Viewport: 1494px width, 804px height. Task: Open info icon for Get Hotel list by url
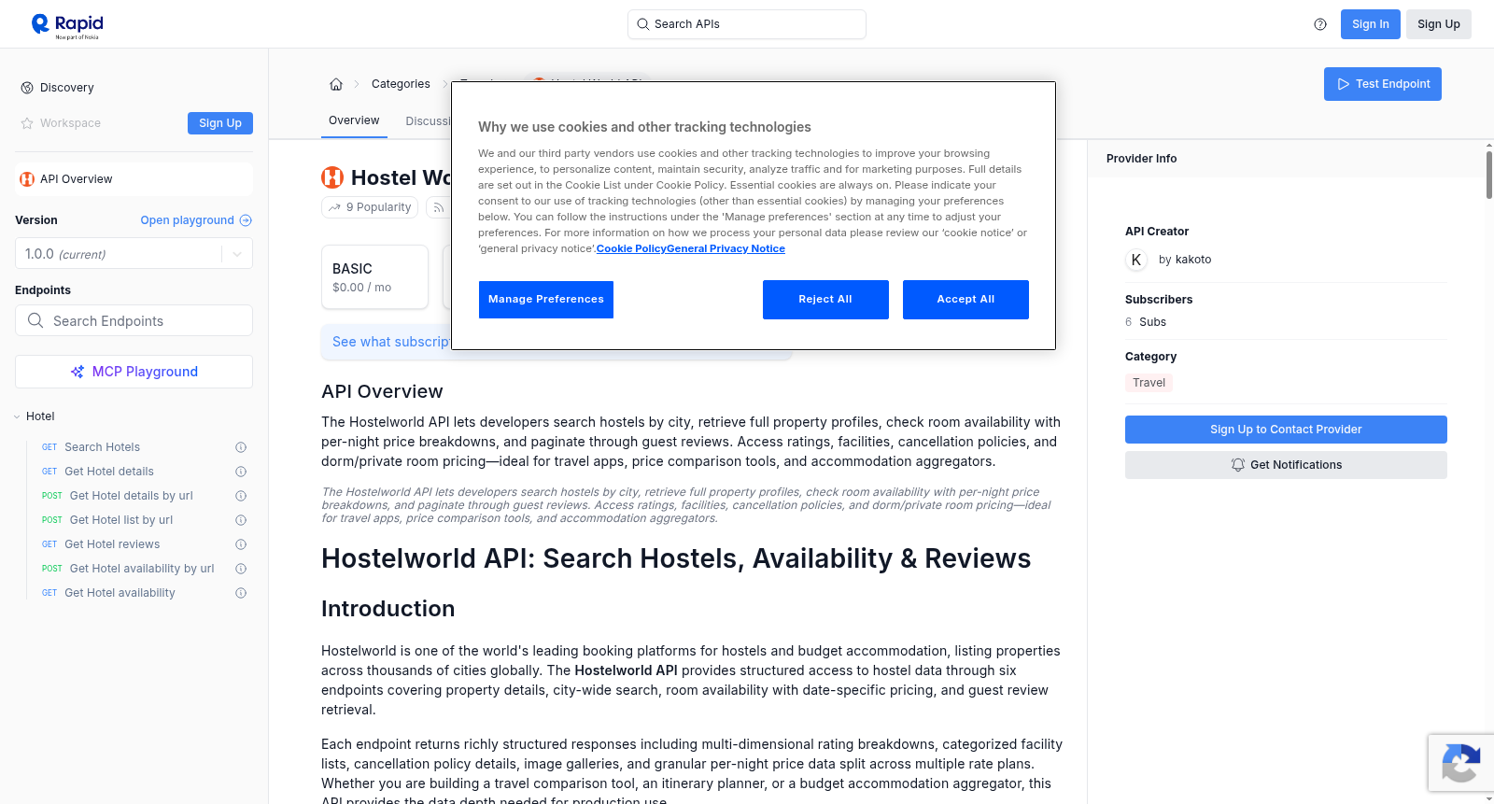241,520
